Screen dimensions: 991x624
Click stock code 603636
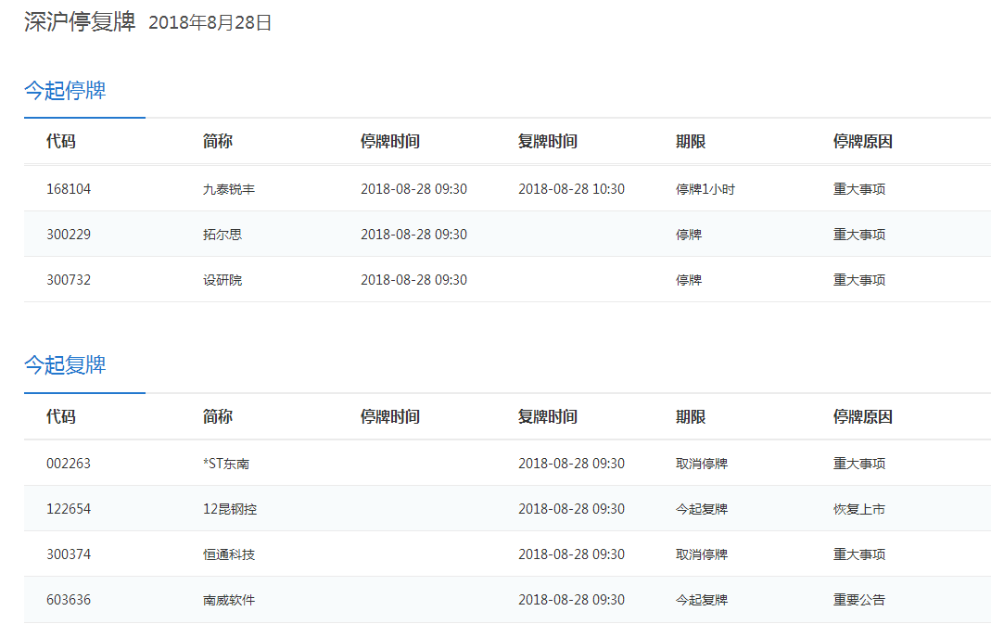pyautogui.click(x=69, y=600)
